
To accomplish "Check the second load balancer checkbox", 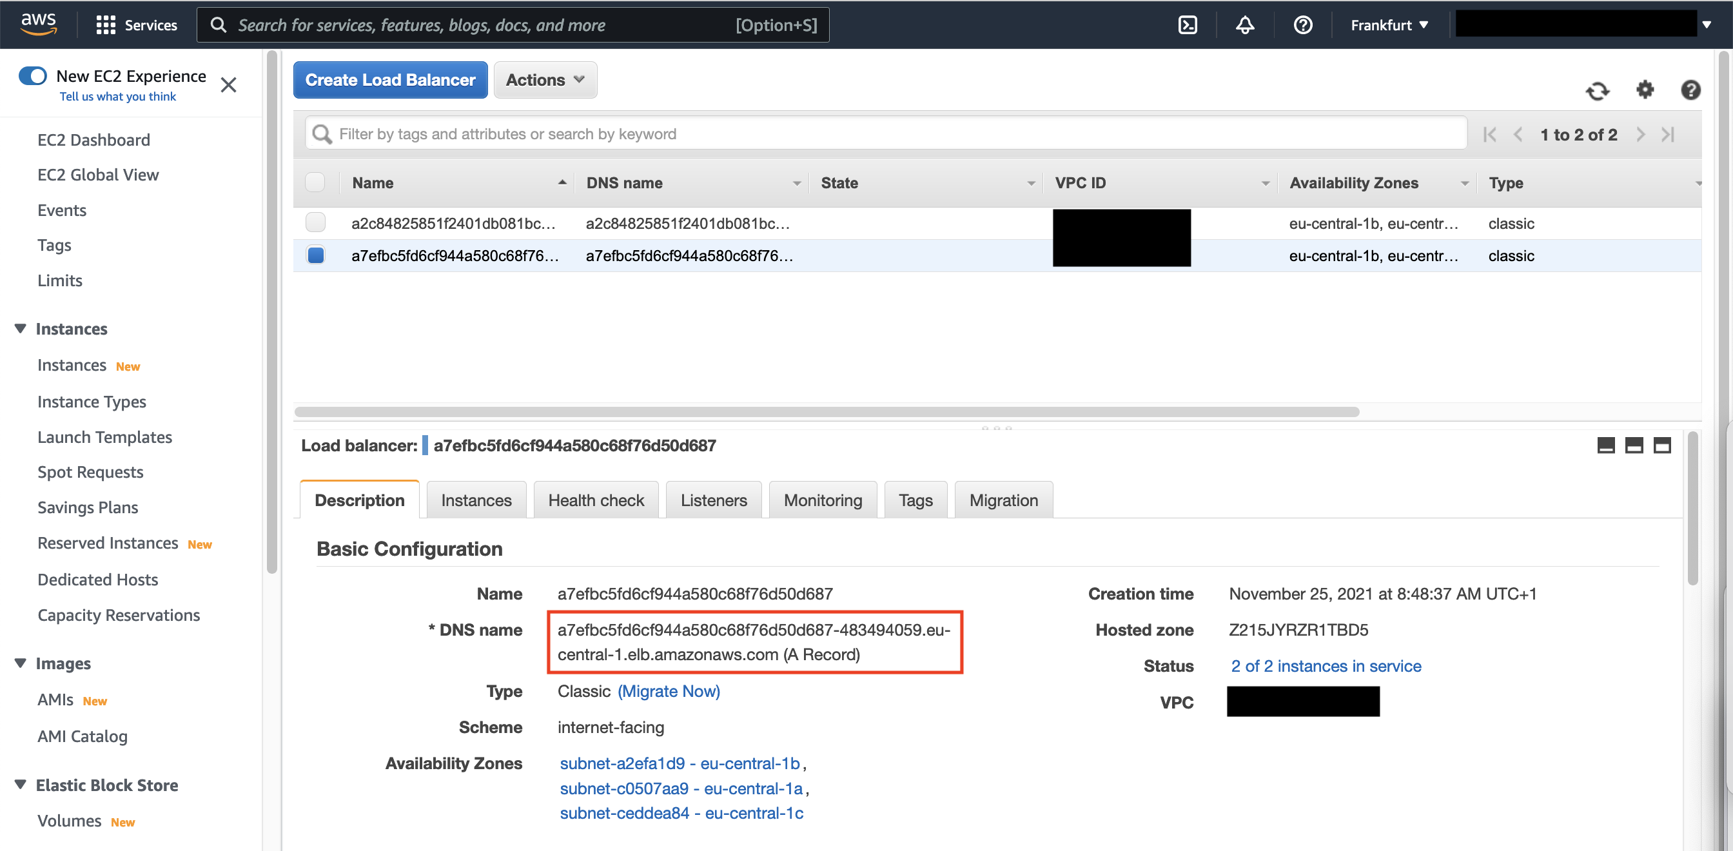I will pos(314,255).
